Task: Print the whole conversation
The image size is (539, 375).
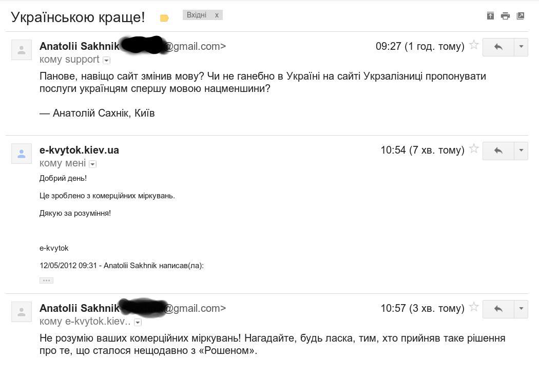Action: point(505,16)
